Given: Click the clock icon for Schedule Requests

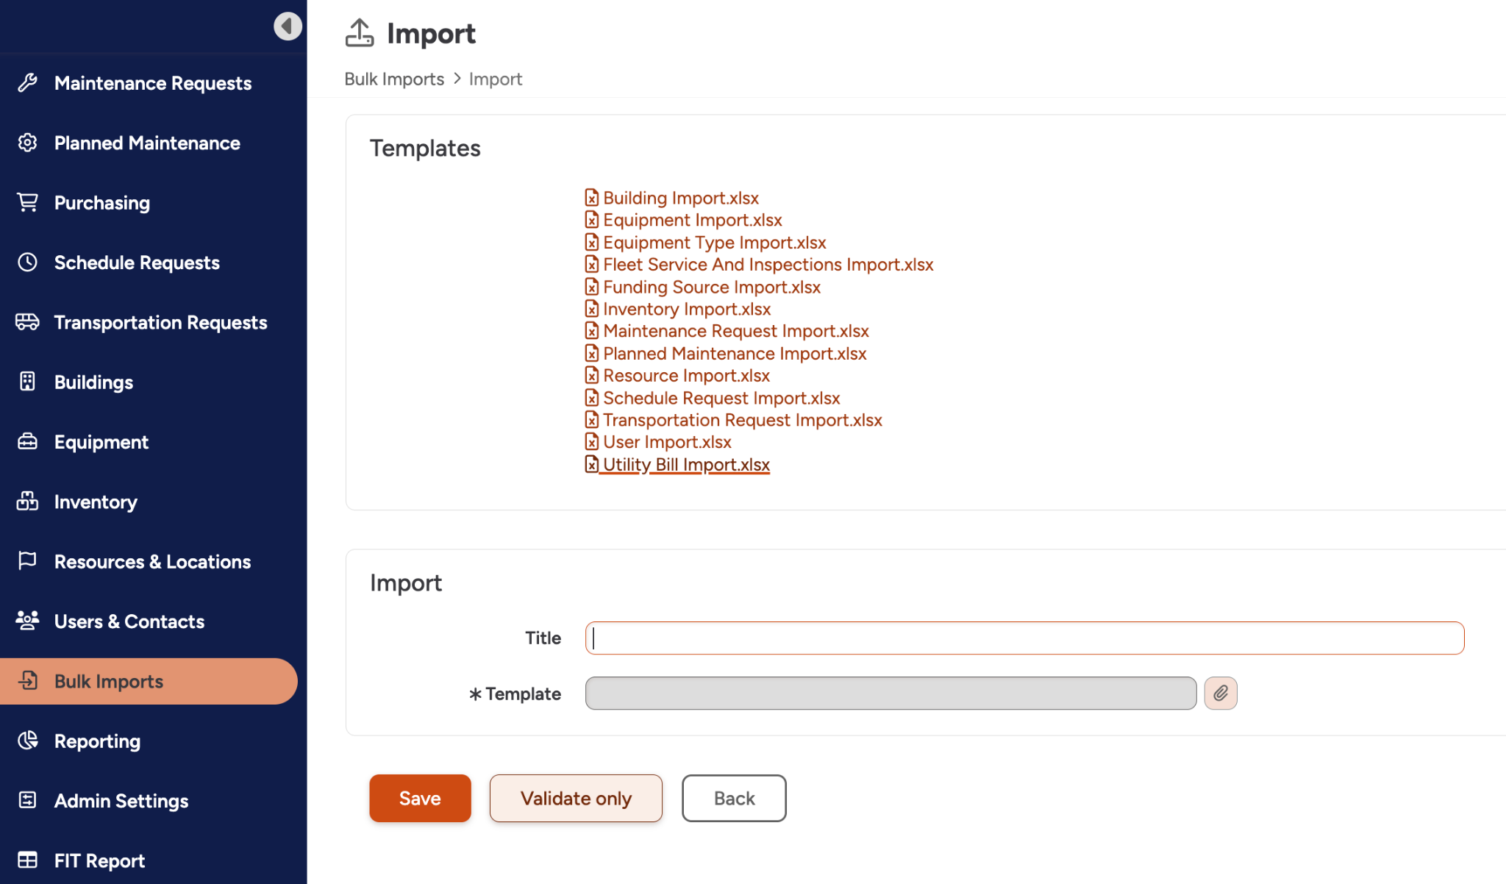Looking at the screenshot, I should [x=27, y=263].
